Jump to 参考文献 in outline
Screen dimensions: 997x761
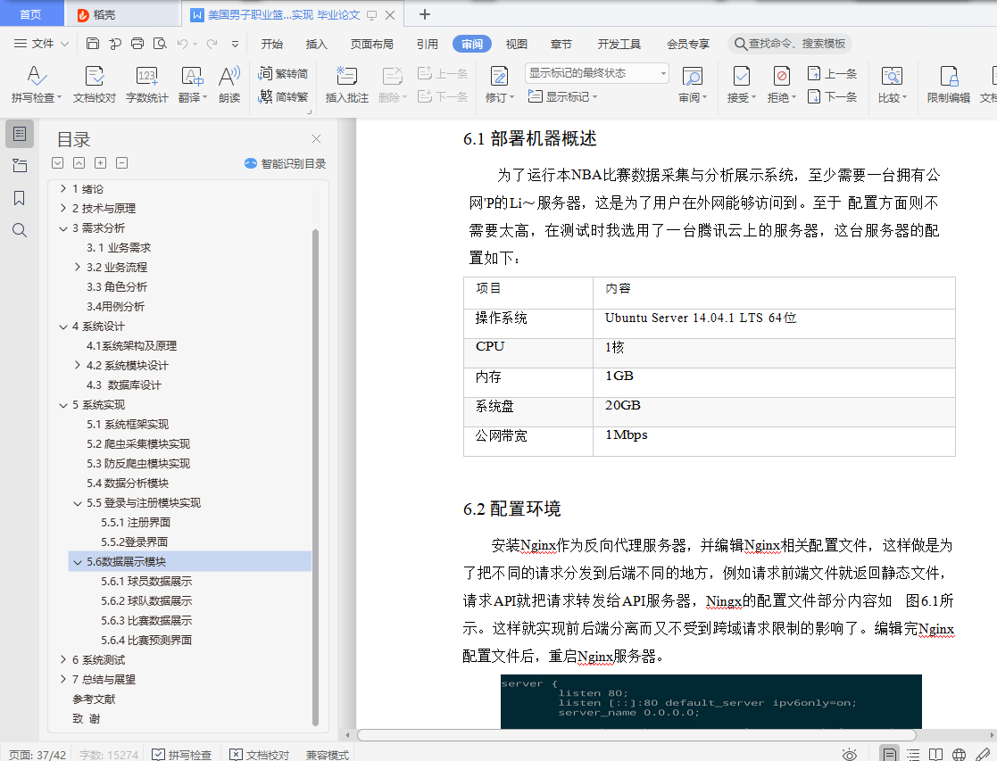(x=94, y=699)
